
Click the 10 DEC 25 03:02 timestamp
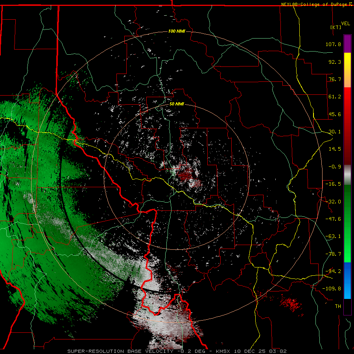[x=260, y=351]
